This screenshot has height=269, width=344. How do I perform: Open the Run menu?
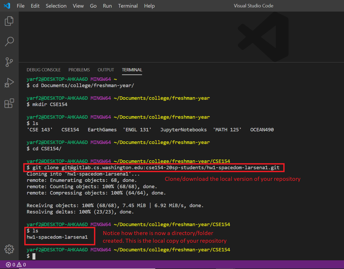point(107,6)
